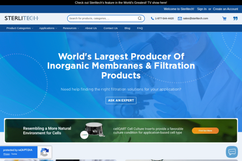This screenshot has height=161, width=242.
Task: Click the Sign In link
Action: coord(202,9)
